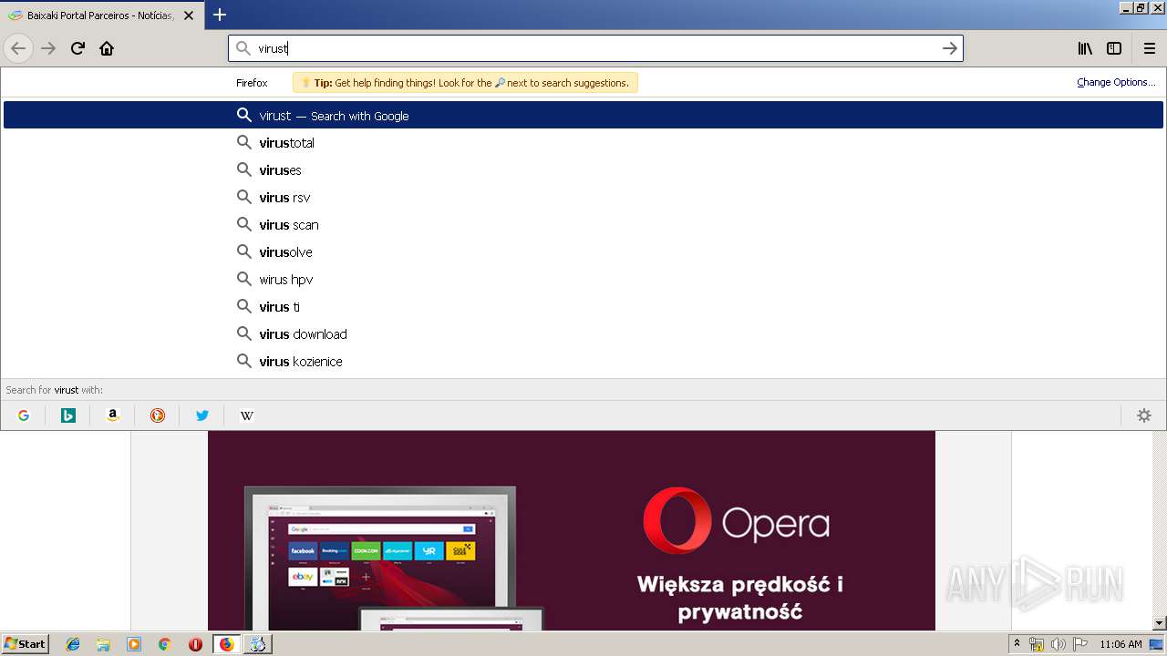Search with the Google engine icon
Screen dimensions: 1167x656
24,415
